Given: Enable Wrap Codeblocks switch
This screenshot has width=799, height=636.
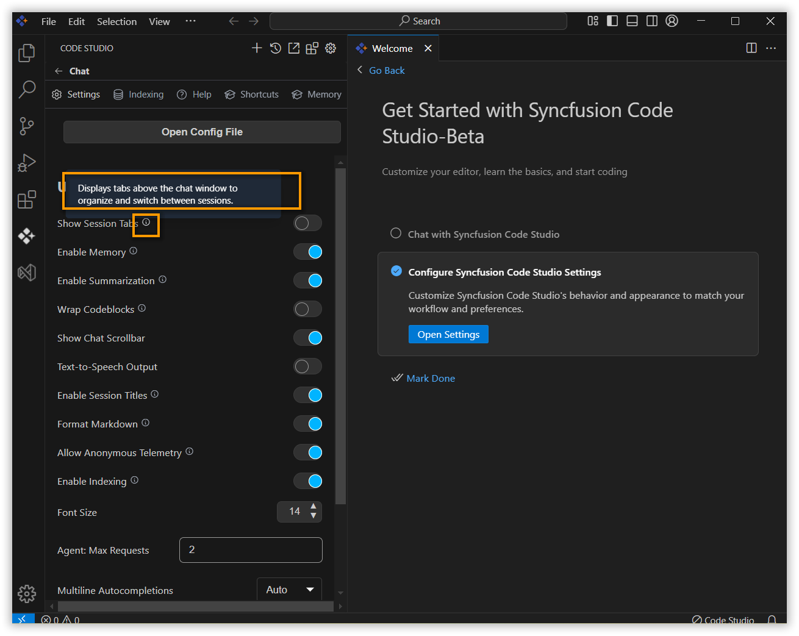Looking at the screenshot, I should click(307, 309).
